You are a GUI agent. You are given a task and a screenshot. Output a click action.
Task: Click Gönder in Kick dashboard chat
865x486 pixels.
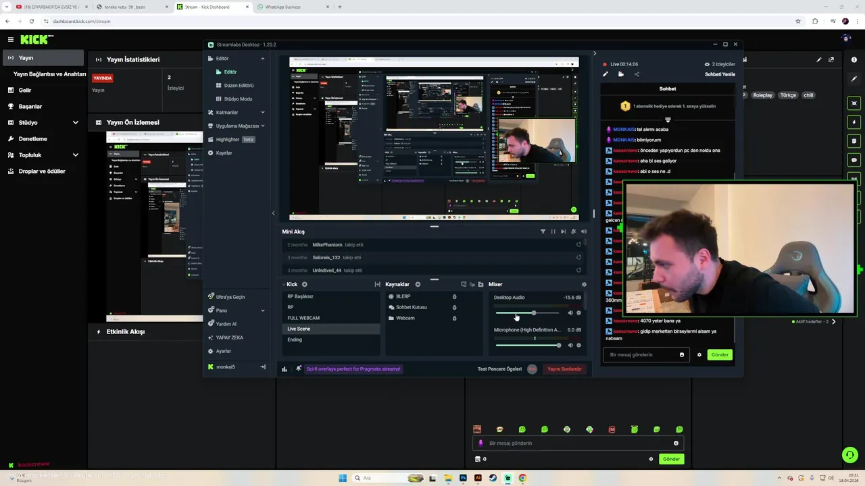coord(671,459)
